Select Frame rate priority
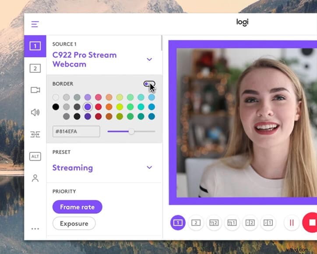The image size is (317, 254). 77,207
